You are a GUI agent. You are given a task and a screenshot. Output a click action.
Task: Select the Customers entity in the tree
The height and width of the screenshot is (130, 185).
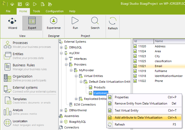click(101, 93)
